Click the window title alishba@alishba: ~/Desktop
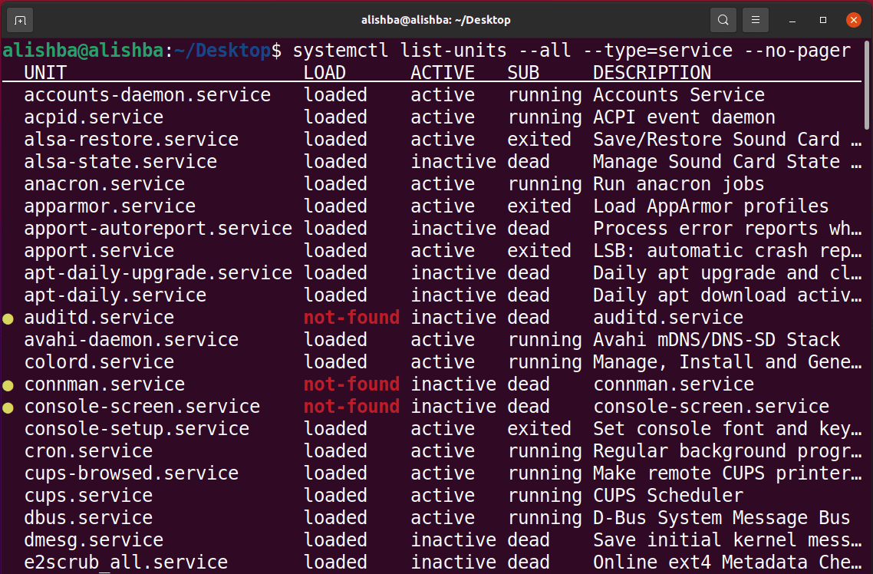The height and width of the screenshot is (574, 873). (x=436, y=20)
